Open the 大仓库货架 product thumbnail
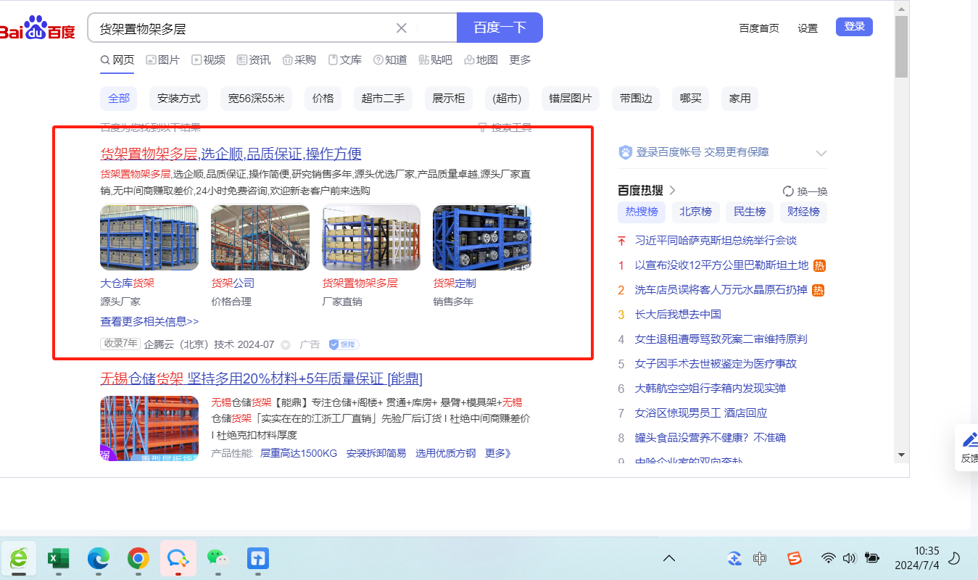Viewport: 978px width, 580px height. click(x=149, y=238)
